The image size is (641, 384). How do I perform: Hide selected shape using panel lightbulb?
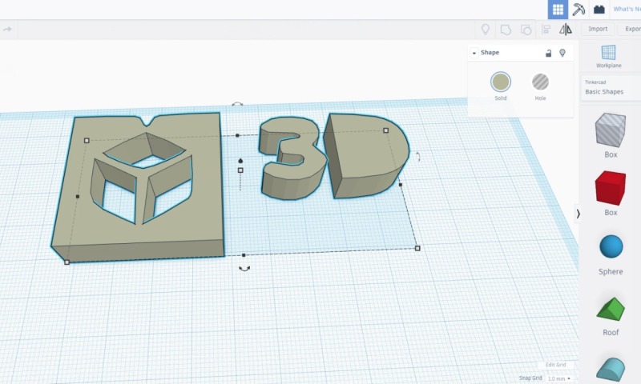point(562,53)
